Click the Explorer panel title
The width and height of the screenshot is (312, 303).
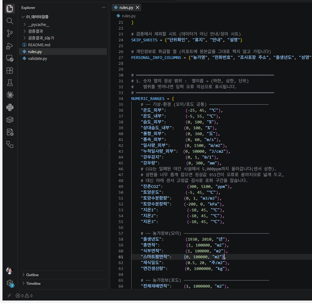[x=28, y=7]
